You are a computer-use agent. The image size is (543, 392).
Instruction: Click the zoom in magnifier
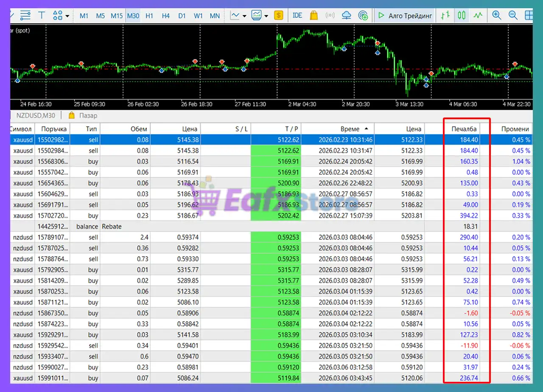point(496,15)
